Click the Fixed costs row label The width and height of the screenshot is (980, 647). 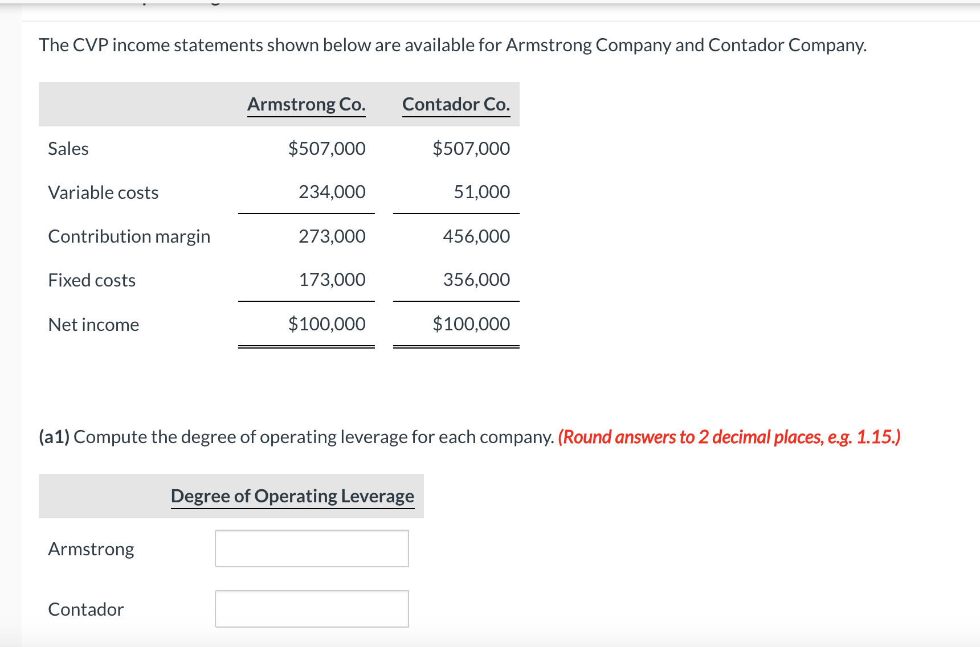[92, 280]
